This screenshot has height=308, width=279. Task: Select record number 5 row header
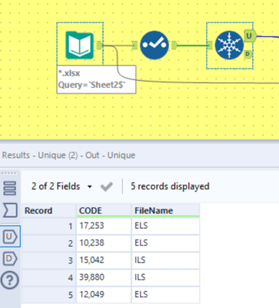pos(48,295)
